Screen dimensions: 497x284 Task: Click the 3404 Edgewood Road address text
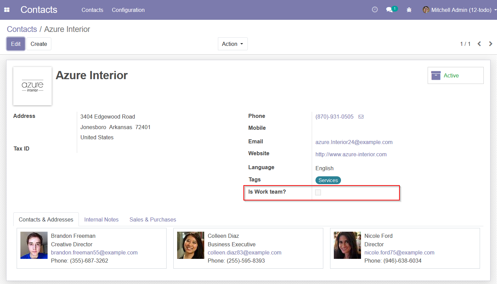(x=108, y=117)
